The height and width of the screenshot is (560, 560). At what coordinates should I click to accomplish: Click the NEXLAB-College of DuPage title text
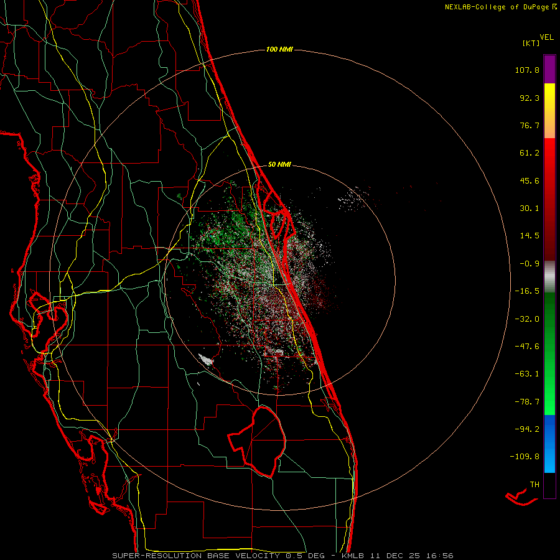pos(496,7)
